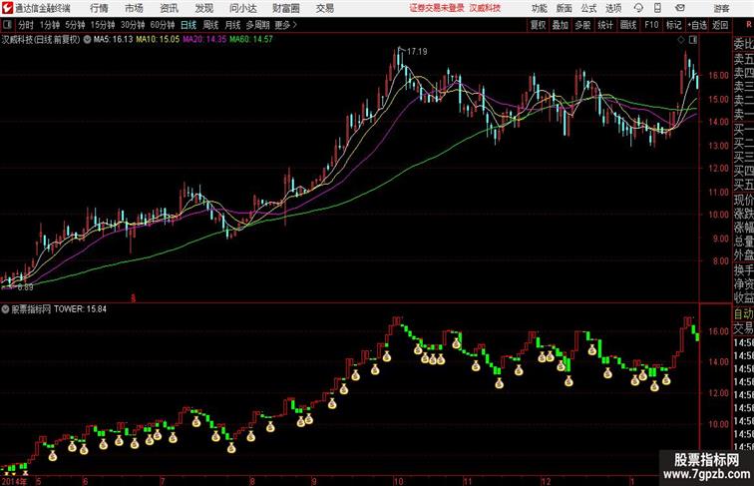Open the F10 company info button
This screenshot has width=754, height=486.
(x=651, y=25)
